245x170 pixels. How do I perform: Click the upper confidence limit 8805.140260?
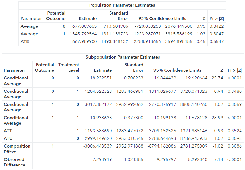194,104
